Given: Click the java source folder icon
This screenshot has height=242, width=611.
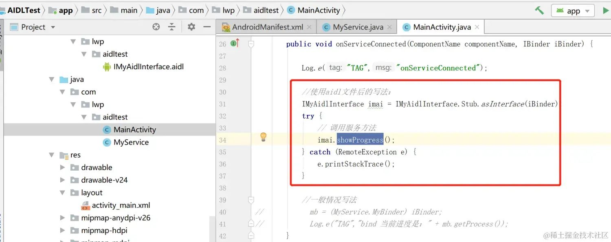Looking at the screenshot, I should click(64, 79).
